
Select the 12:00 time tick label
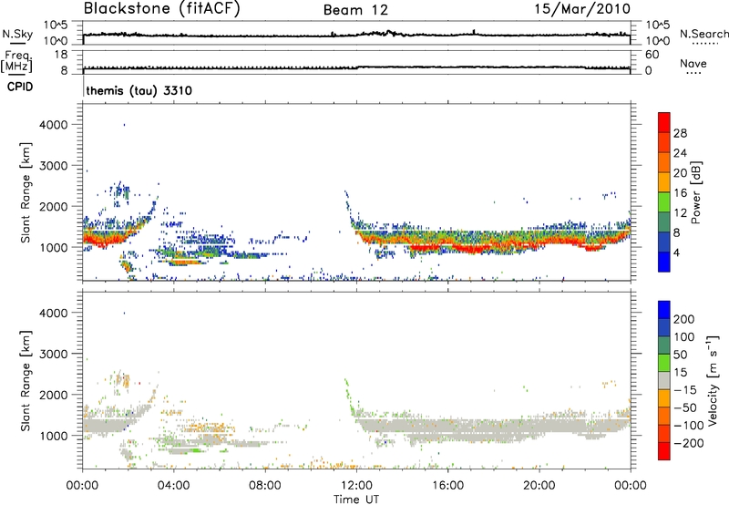click(356, 486)
